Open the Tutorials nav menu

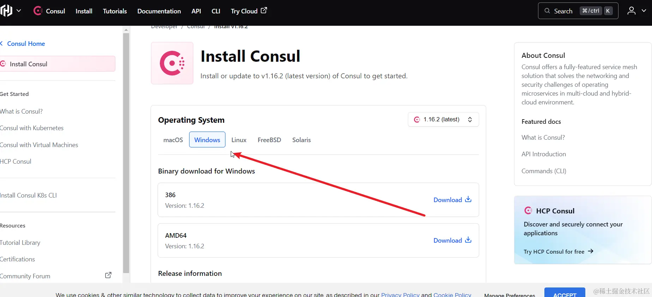tap(115, 11)
